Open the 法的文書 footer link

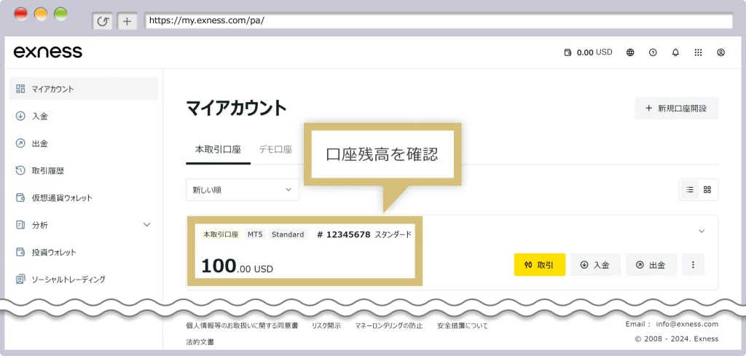point(200,341)
